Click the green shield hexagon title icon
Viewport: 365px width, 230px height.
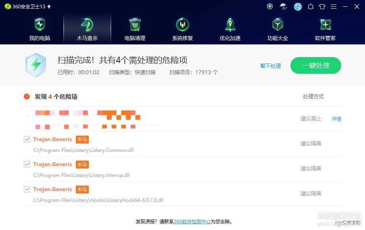click(x=270, y=7)
